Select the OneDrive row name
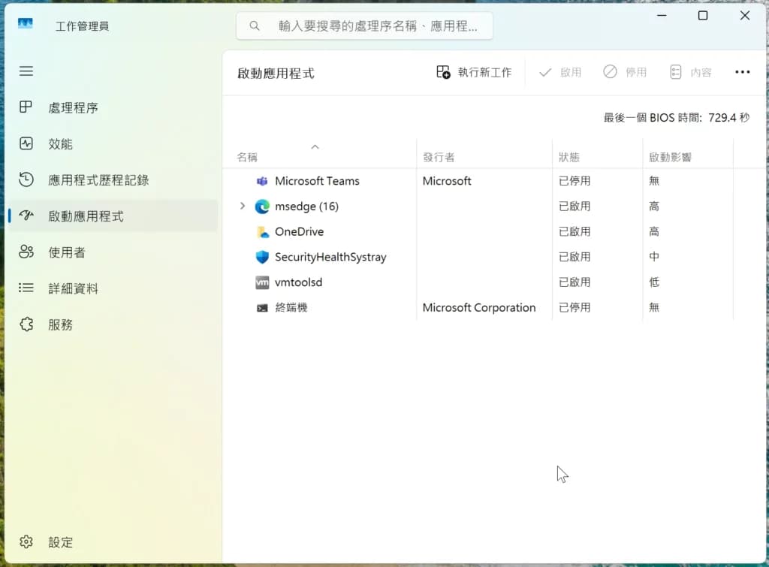This screenshot has width=769, height=567. tap(299, 231)
